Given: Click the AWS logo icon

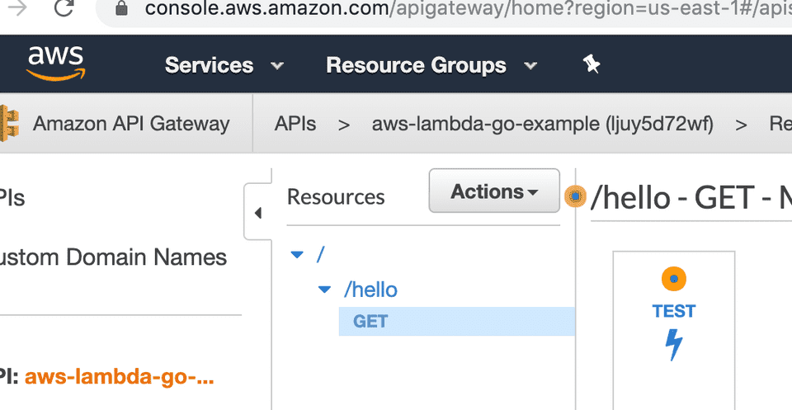Looking at the screenshot, I should (x=55, y=64).
